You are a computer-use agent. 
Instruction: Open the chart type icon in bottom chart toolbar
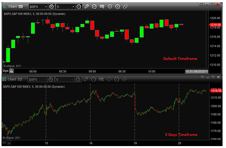(101, 79)
